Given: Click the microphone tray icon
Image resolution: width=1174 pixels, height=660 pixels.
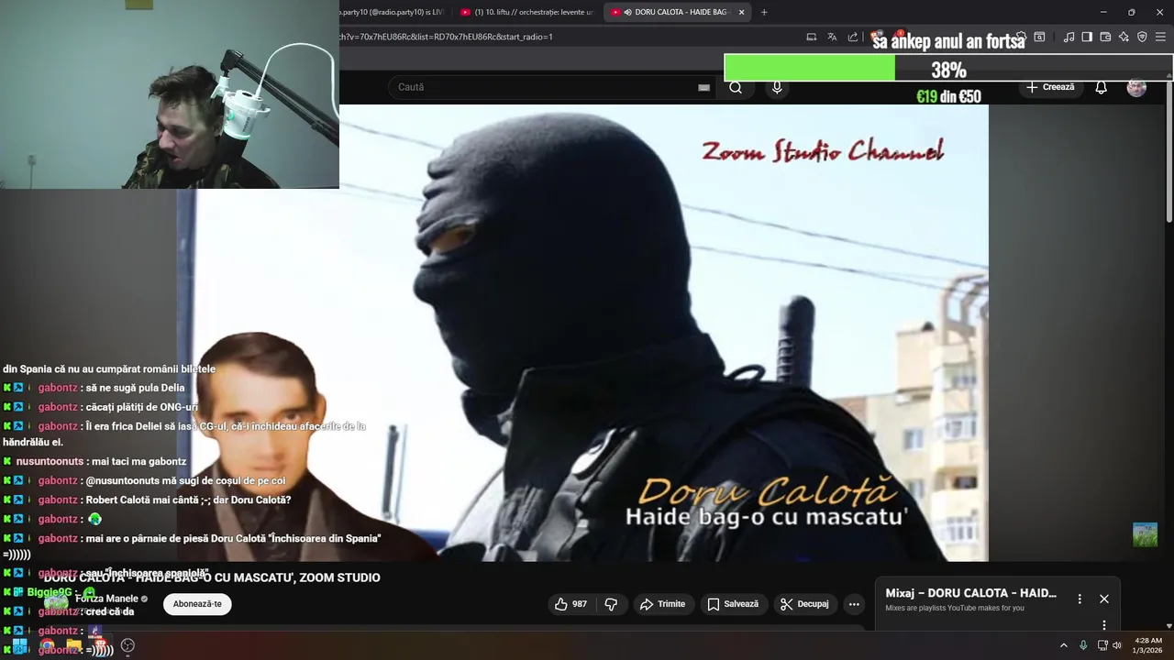Looking at the screenshot, I should click(1083, 645).
